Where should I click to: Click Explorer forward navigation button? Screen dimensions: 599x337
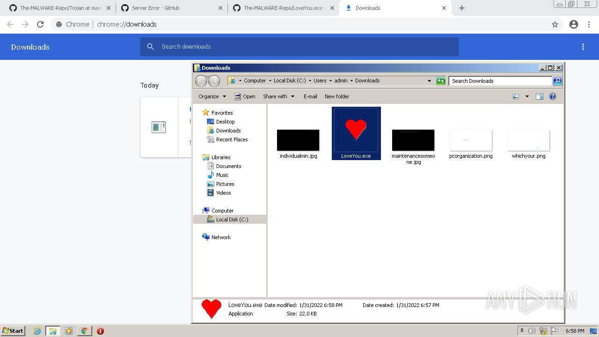click(214, 81)
